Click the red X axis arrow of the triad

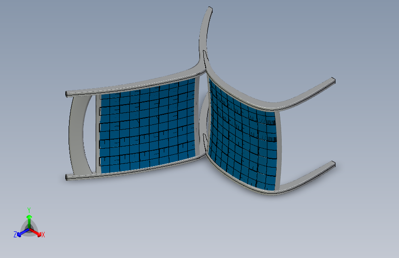[36, 232]
